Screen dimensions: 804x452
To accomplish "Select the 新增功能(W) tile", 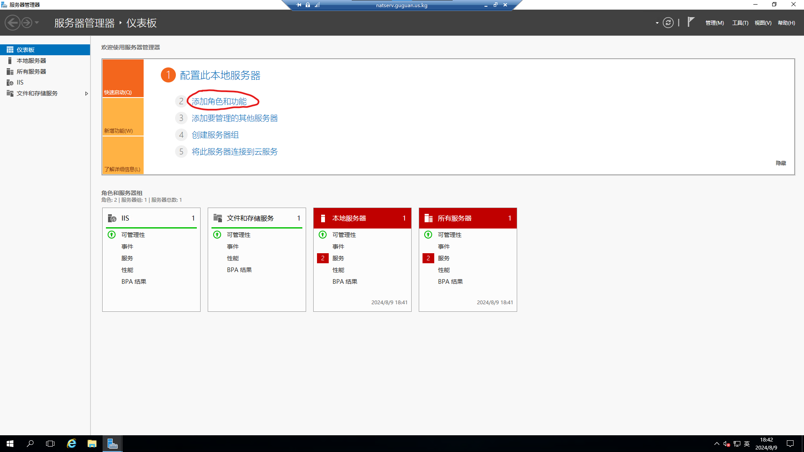I will tap(123, 117).
